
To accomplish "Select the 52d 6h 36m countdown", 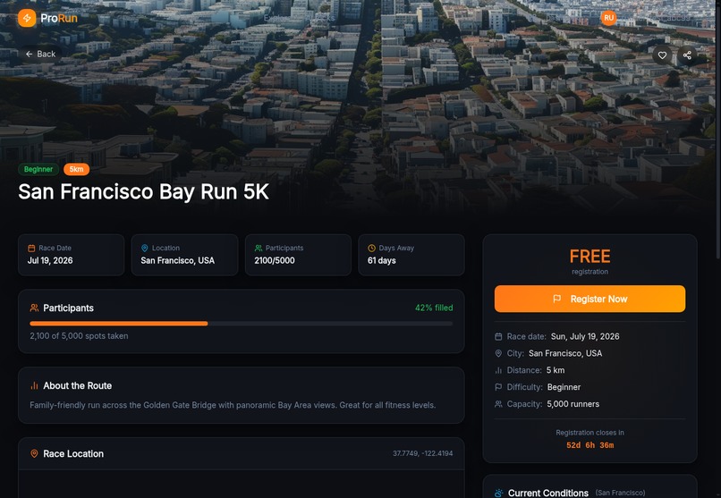I will pos(590,445).
